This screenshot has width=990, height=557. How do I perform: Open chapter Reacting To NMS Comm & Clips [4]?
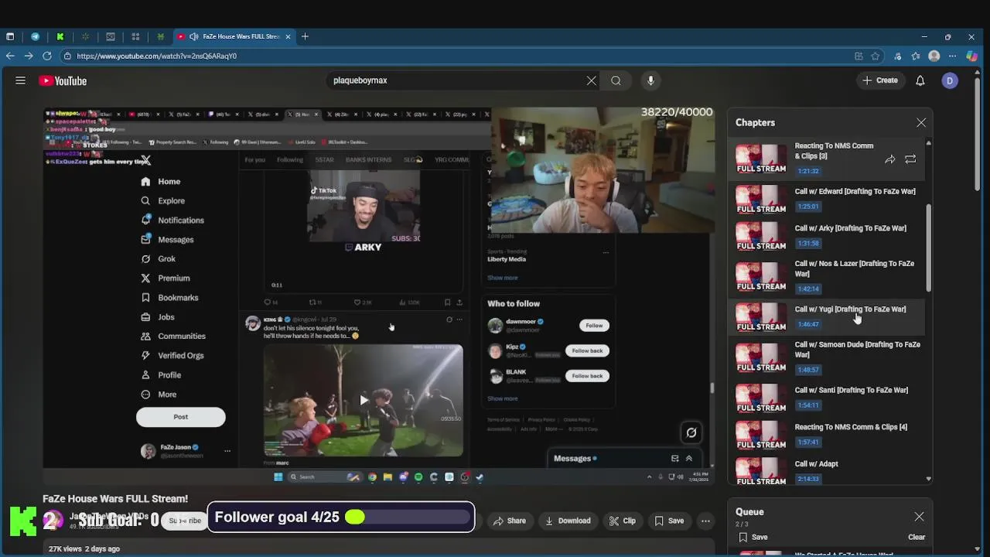(828, 435)
